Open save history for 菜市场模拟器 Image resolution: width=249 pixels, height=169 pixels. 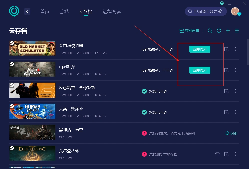tap(226, 49)
